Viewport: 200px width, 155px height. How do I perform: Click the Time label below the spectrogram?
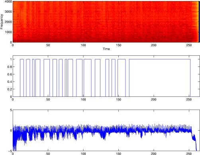point(106,49)
